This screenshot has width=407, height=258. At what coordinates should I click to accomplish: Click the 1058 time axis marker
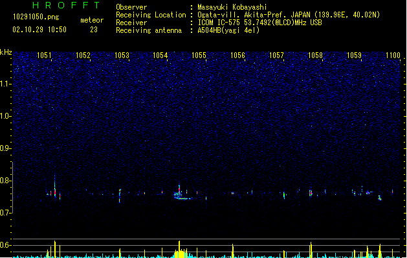(x=315, y=55)
